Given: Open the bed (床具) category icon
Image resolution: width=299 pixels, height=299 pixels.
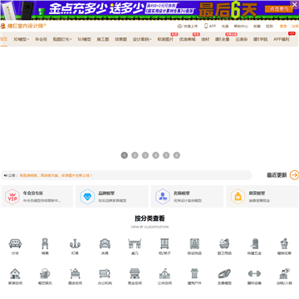Looking at the screenshot, I should (x=105, y=243).
